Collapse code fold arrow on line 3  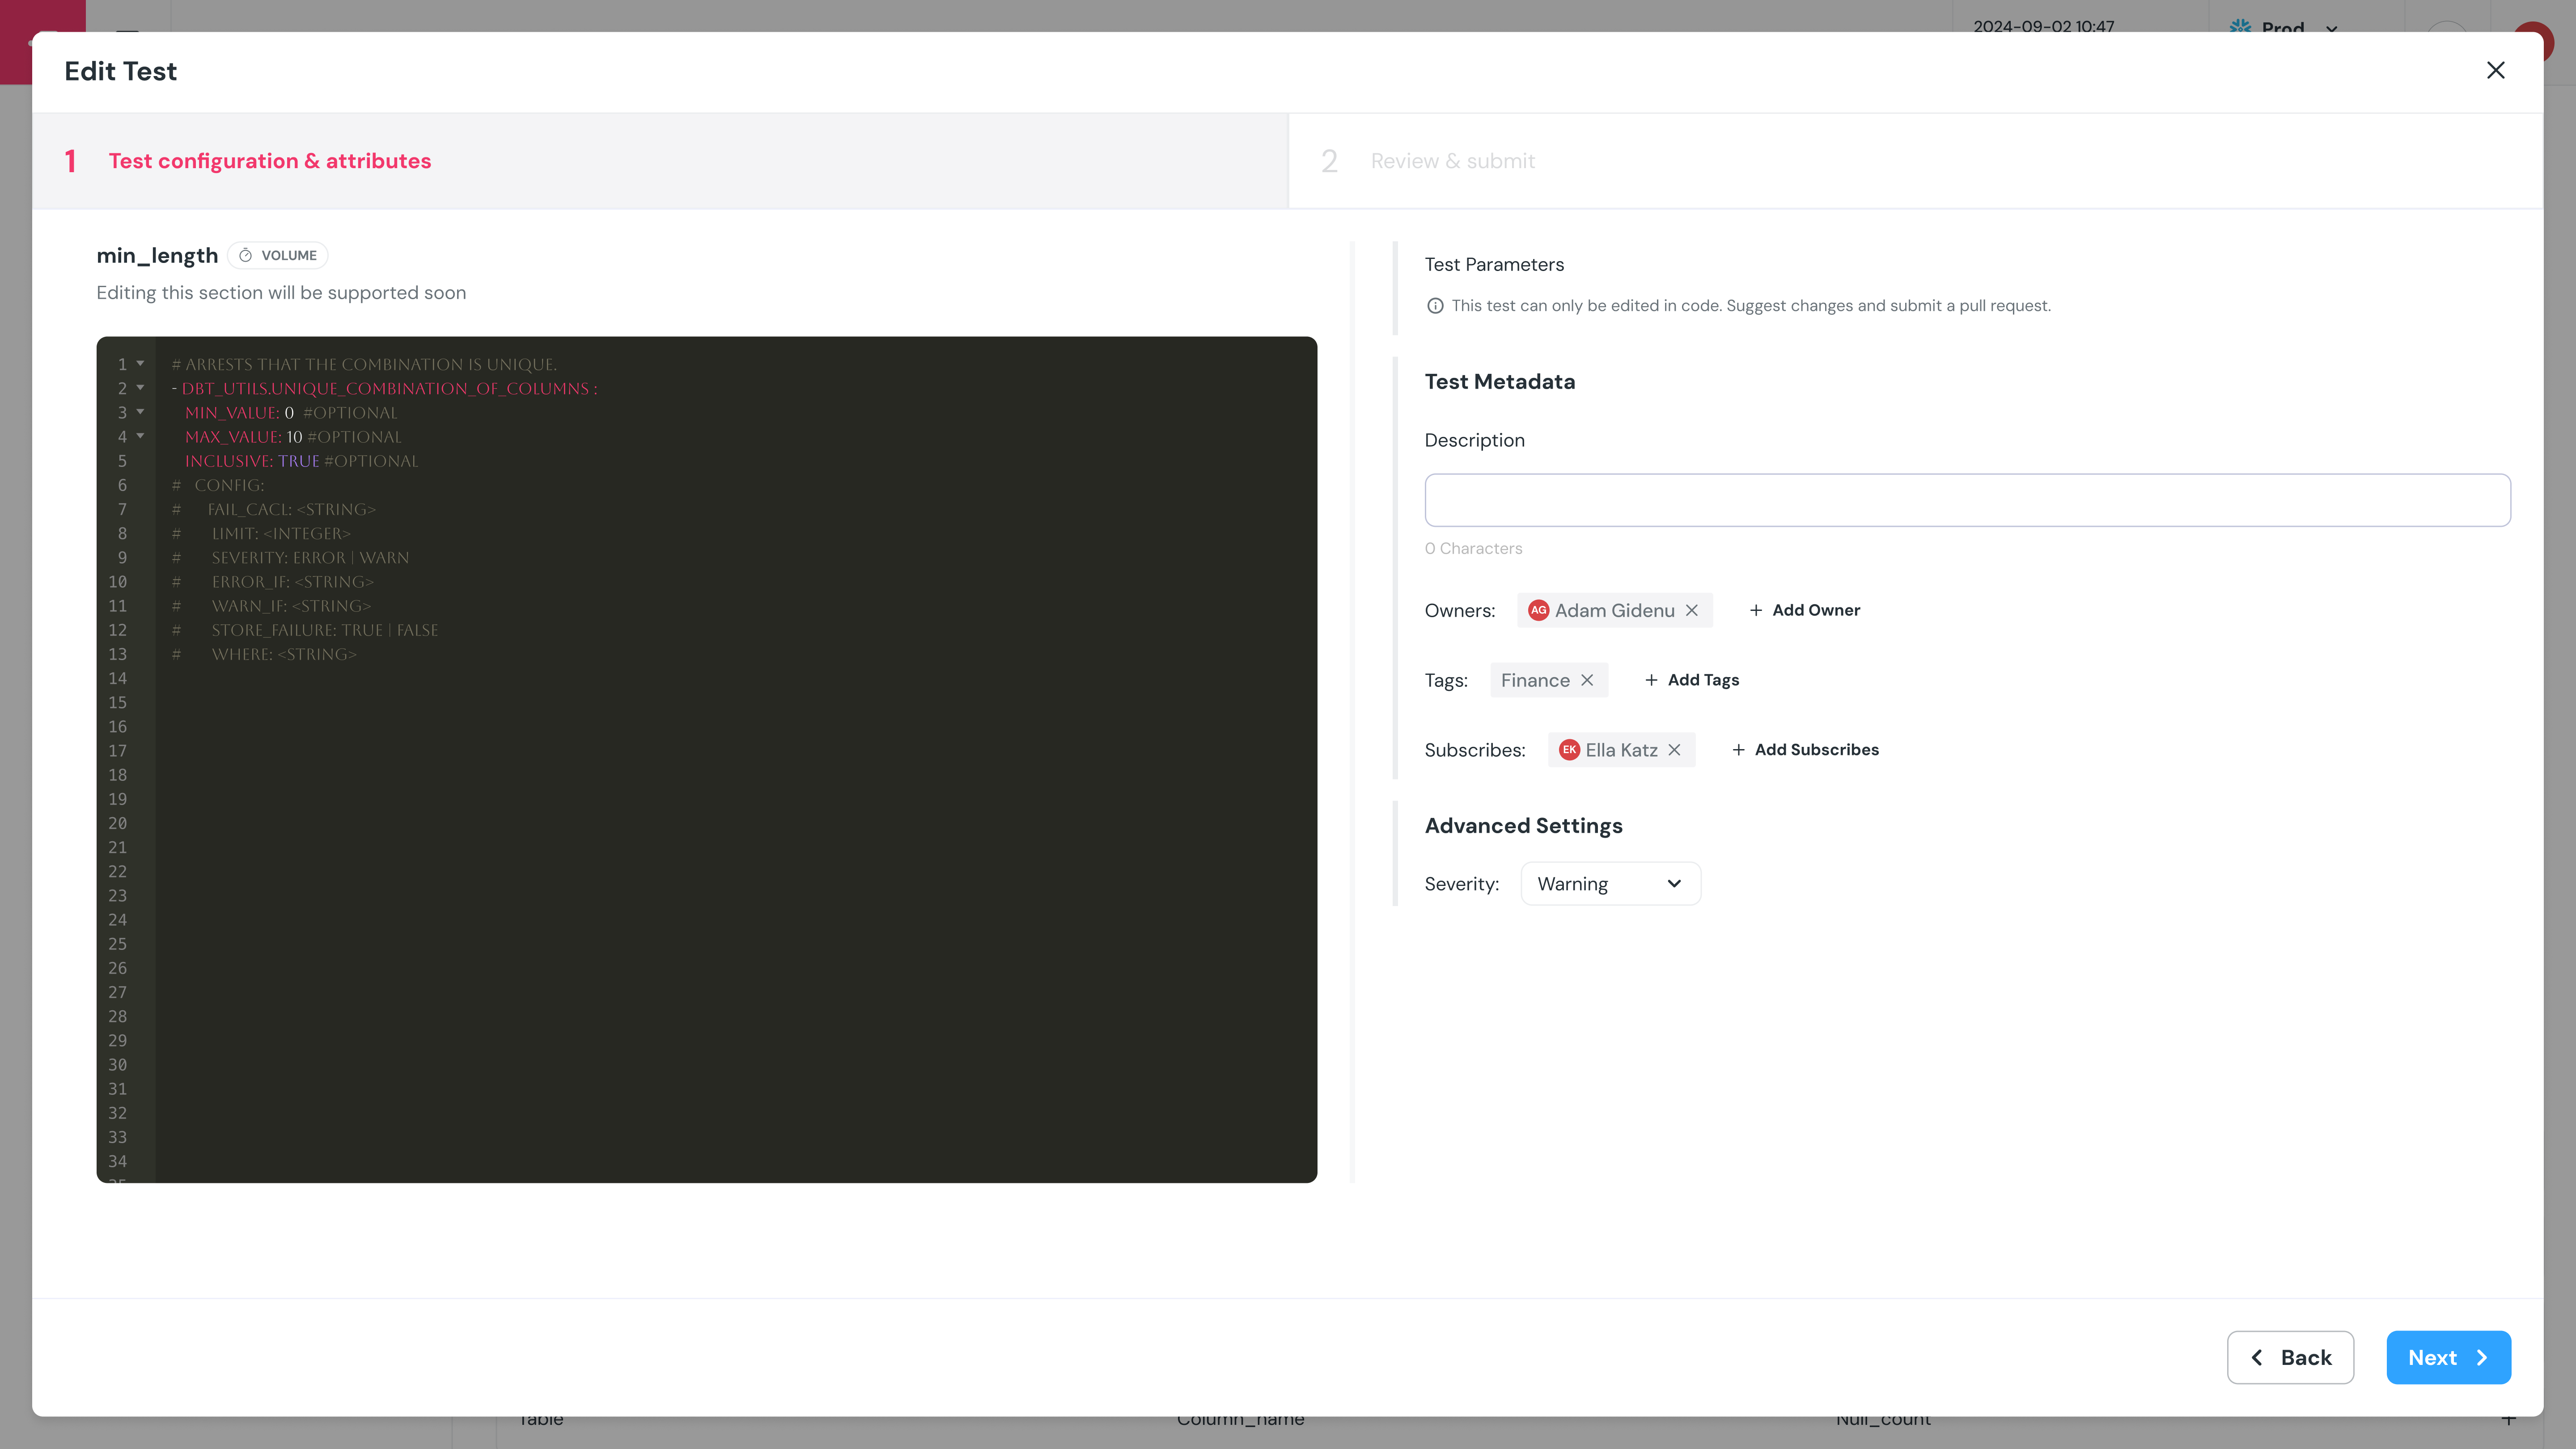click(x=140, y=412)
